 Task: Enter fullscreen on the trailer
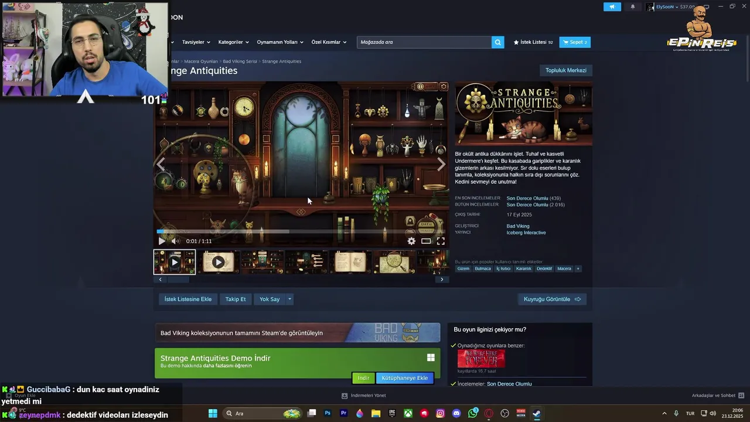point(441,241)
